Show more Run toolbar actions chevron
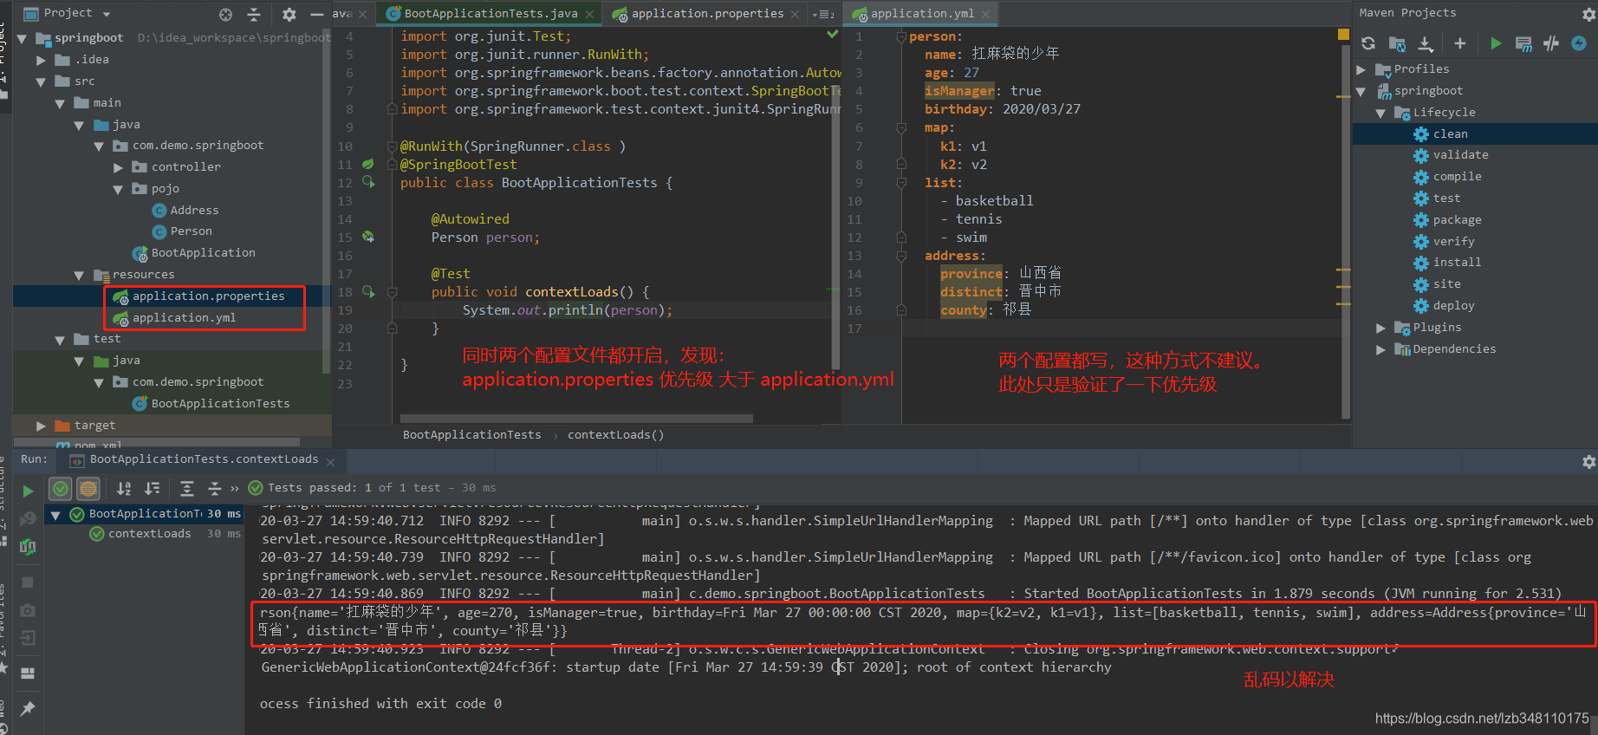Screen dimensions: 1598x735 coord(235,488)
